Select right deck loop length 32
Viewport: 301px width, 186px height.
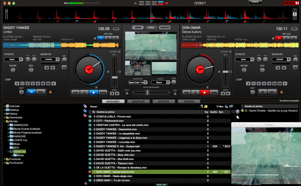(x=280, y=84)
